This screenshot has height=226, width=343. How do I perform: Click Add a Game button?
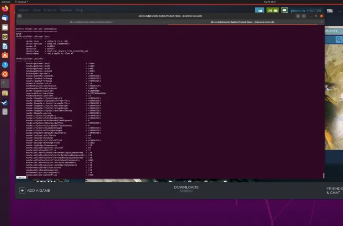(35, 190)
